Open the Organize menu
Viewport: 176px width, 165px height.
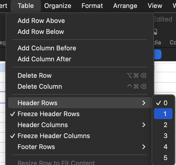[x=57, y=6]
